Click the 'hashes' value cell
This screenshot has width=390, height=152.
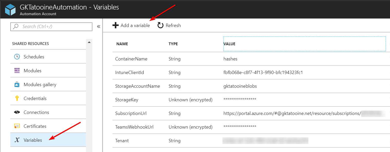point(230,59)
